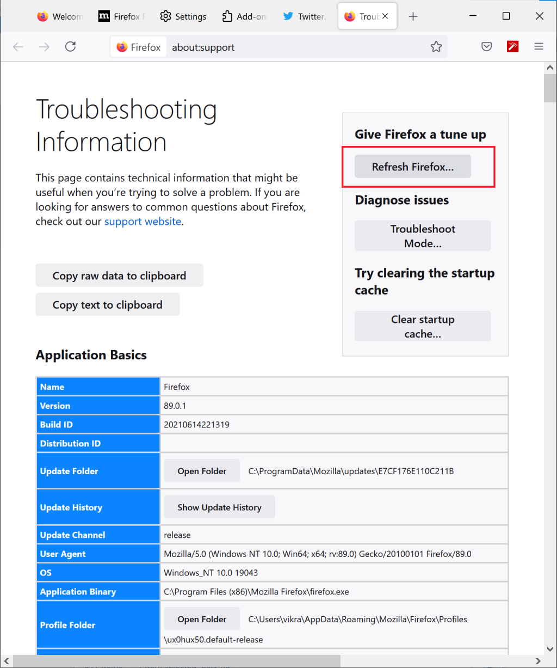This screenshot has width=557, height=668.
Task: Click the about:support address bar field
Action: [299, 47]
